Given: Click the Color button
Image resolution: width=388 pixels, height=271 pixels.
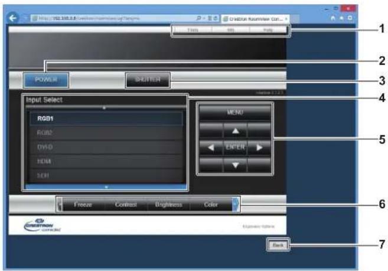Looking at the screenshot, I should [211, 205].
